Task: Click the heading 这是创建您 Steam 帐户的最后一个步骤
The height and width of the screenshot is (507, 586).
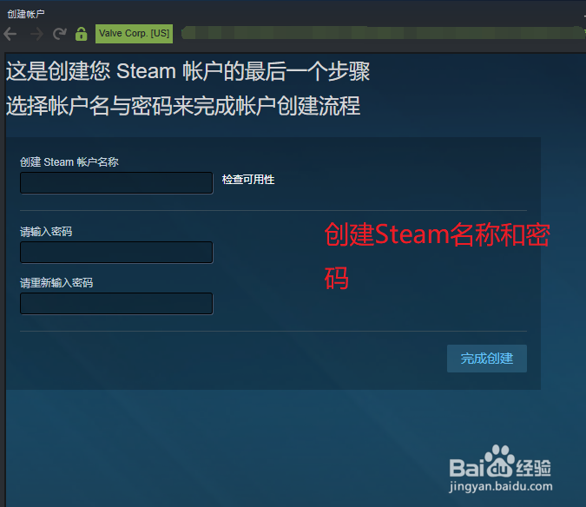Action: tap(188, 71)
